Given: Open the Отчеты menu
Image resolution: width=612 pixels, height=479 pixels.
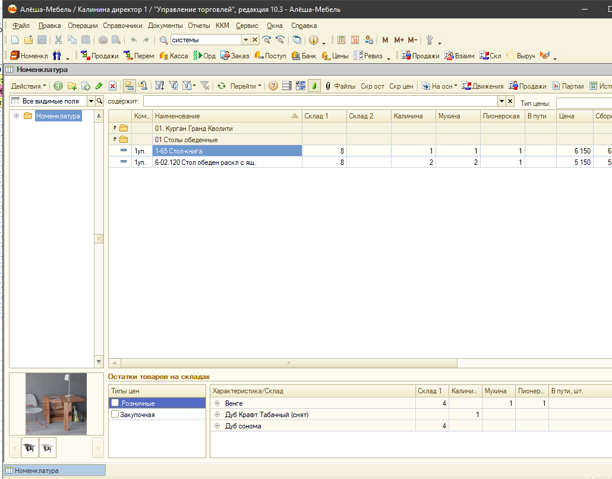Looking at the screenshot, I should coord(198,26).
